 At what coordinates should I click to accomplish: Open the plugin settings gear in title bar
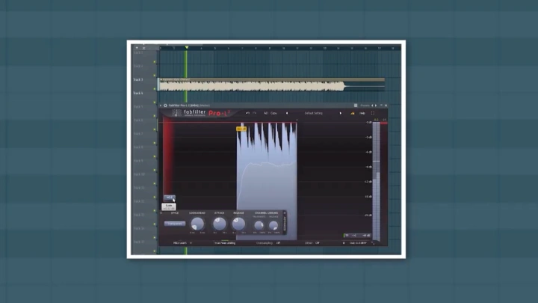(165, 105)
